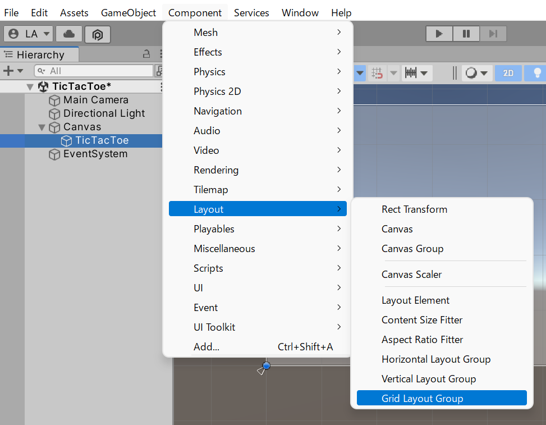
Task: Toggle scene lighting with the lightbulb
Action: pyautogui.click(x=537, y=73)
